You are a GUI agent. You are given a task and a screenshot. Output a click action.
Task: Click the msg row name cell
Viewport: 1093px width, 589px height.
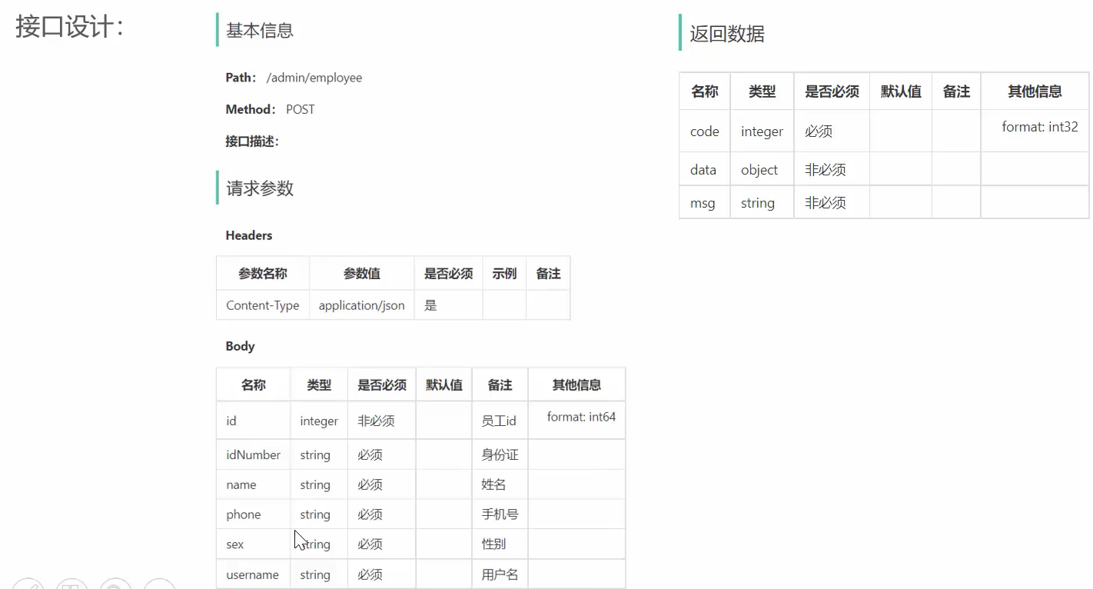click(x=703, y=203)
